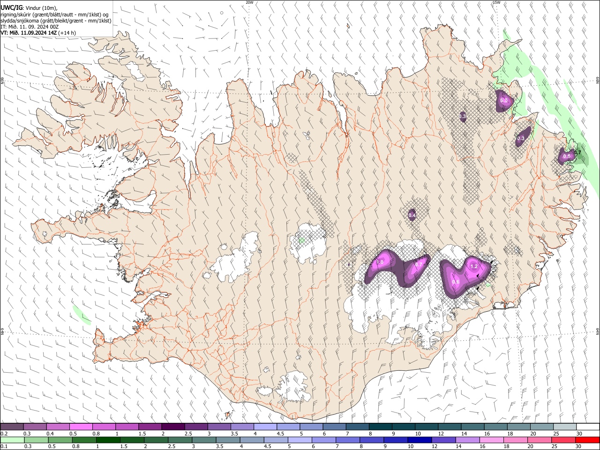Select the upper legend swatch for 14–16
This screenshot has height=450, width=600.
472,427
